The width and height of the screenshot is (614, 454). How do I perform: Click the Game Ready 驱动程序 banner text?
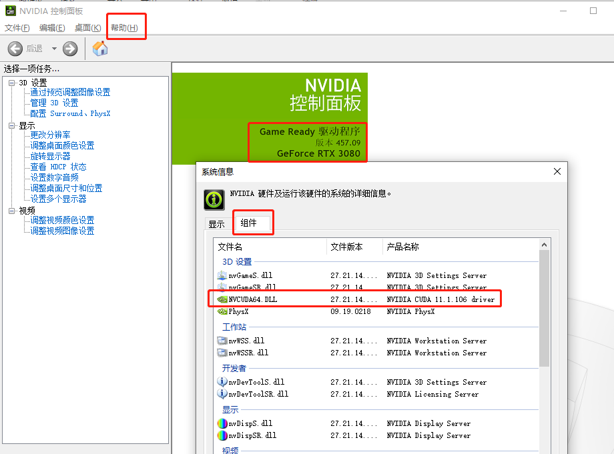coord(310,132)
